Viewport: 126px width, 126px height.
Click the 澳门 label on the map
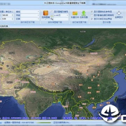click(101, 105)
